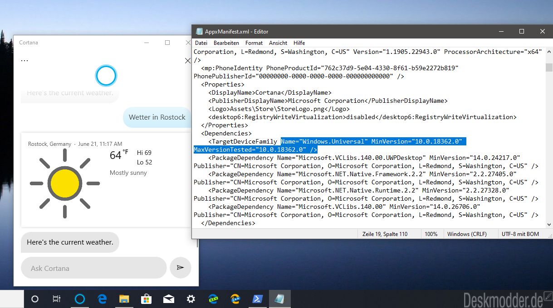Click "Zeile 19, Spalte 110" in status bar
Screen dimensions: 553x308
coord(385,234)
